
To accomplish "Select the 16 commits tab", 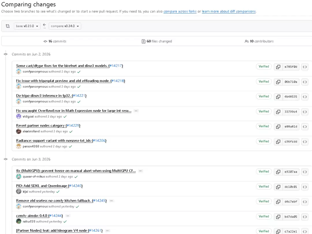I will click(x=55, y=41).
